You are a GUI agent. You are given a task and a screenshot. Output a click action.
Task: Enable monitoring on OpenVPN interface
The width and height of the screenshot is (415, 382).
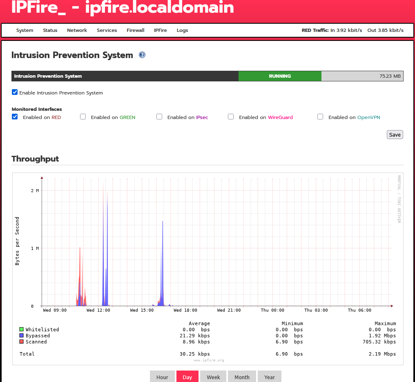(320, 117)
